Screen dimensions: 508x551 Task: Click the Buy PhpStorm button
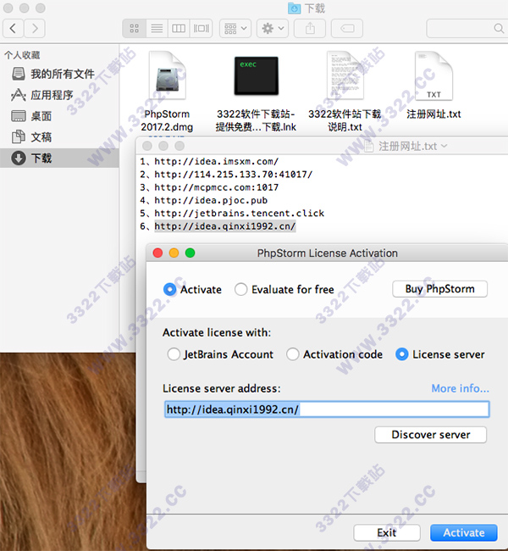click(440, 289)
